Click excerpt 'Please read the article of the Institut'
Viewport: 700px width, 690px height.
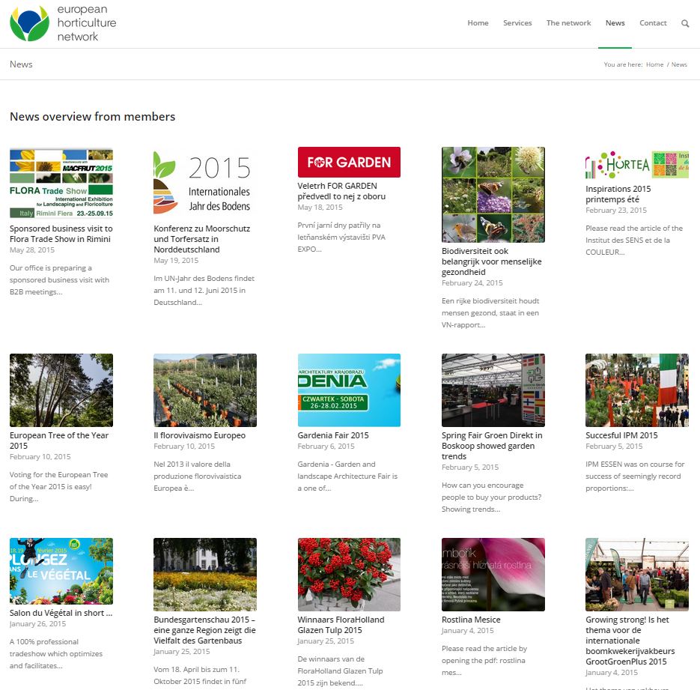click(634, 240)
